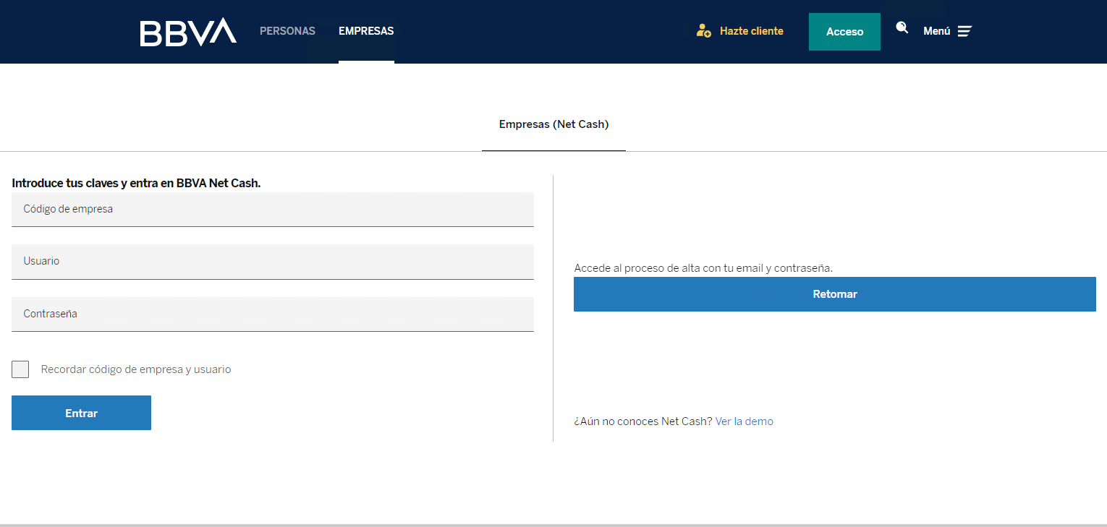Click the BBVA logo

click(188, 32)
